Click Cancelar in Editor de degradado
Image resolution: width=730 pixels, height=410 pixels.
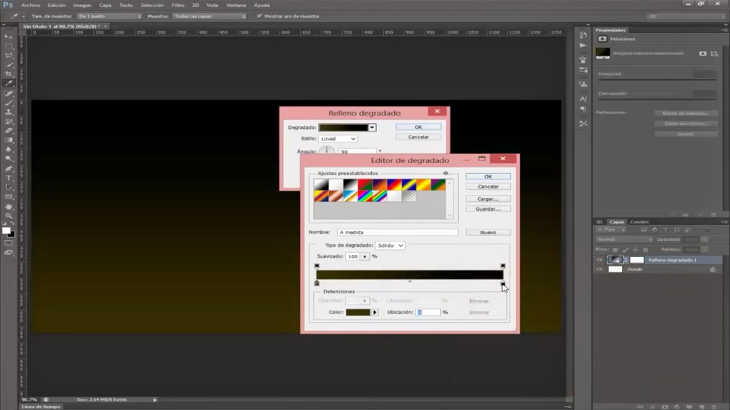pos(488,186)
